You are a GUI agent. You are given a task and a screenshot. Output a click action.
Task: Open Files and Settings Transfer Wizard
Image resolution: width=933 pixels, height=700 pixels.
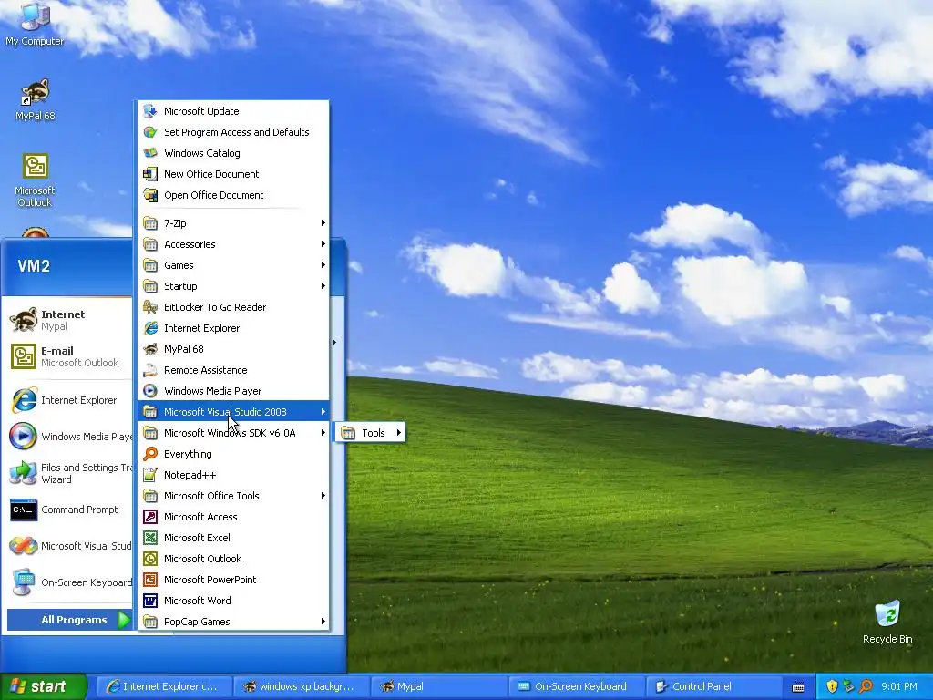pyautogui.click(x=69, y=473)
